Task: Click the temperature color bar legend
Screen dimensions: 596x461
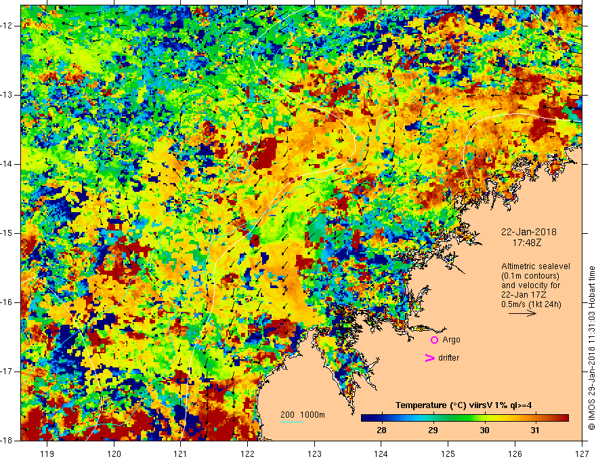Action: [465, 418]
